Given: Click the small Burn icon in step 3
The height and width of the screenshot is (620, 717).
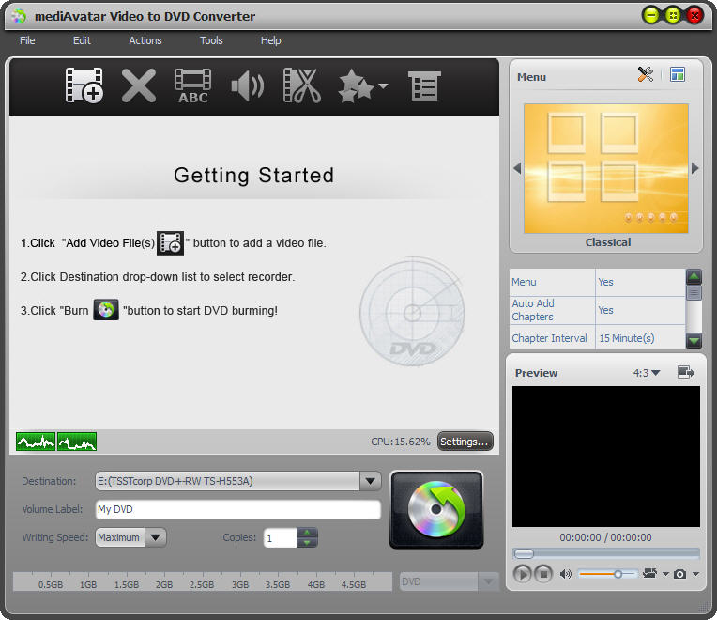Looking at the screenshot, I should point(106,310).
